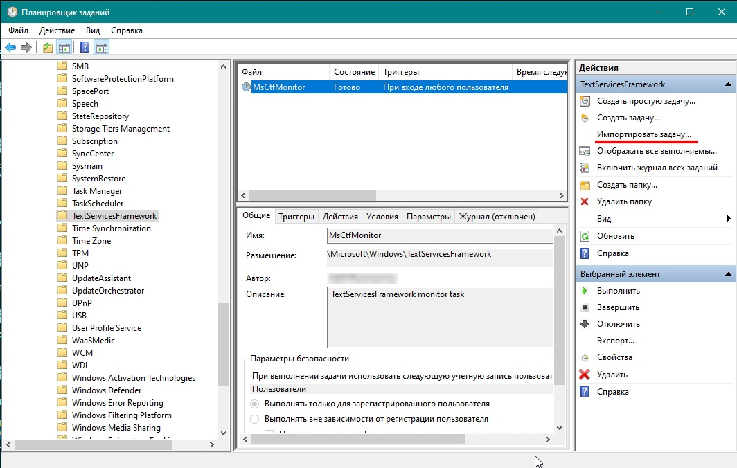
Task: Open help from the toolbar question-mark icon
Action: (x=85, y=48)
